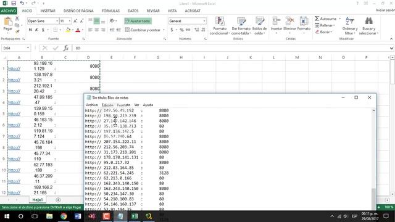The image size is (395, 222).
Task: Center text horizontally in cell
Action: [96, 30]
